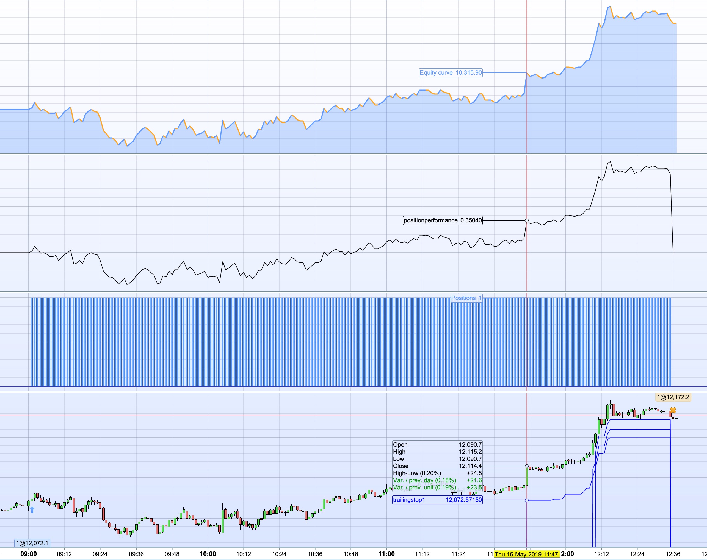Click the trailingstop1 line circle marker

pos(527,500)
